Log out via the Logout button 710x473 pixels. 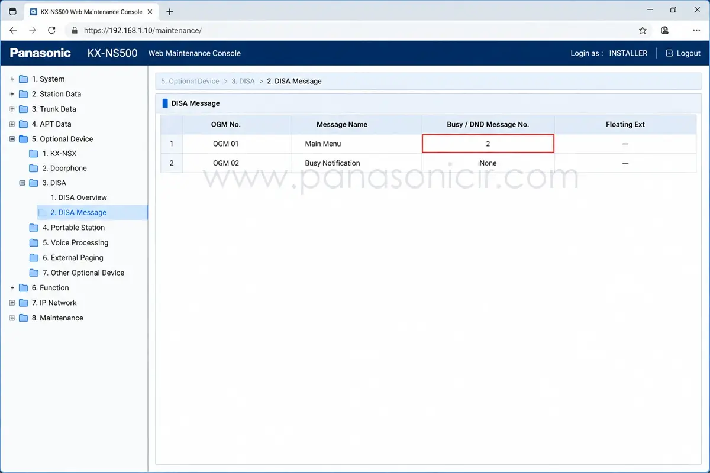683,53
